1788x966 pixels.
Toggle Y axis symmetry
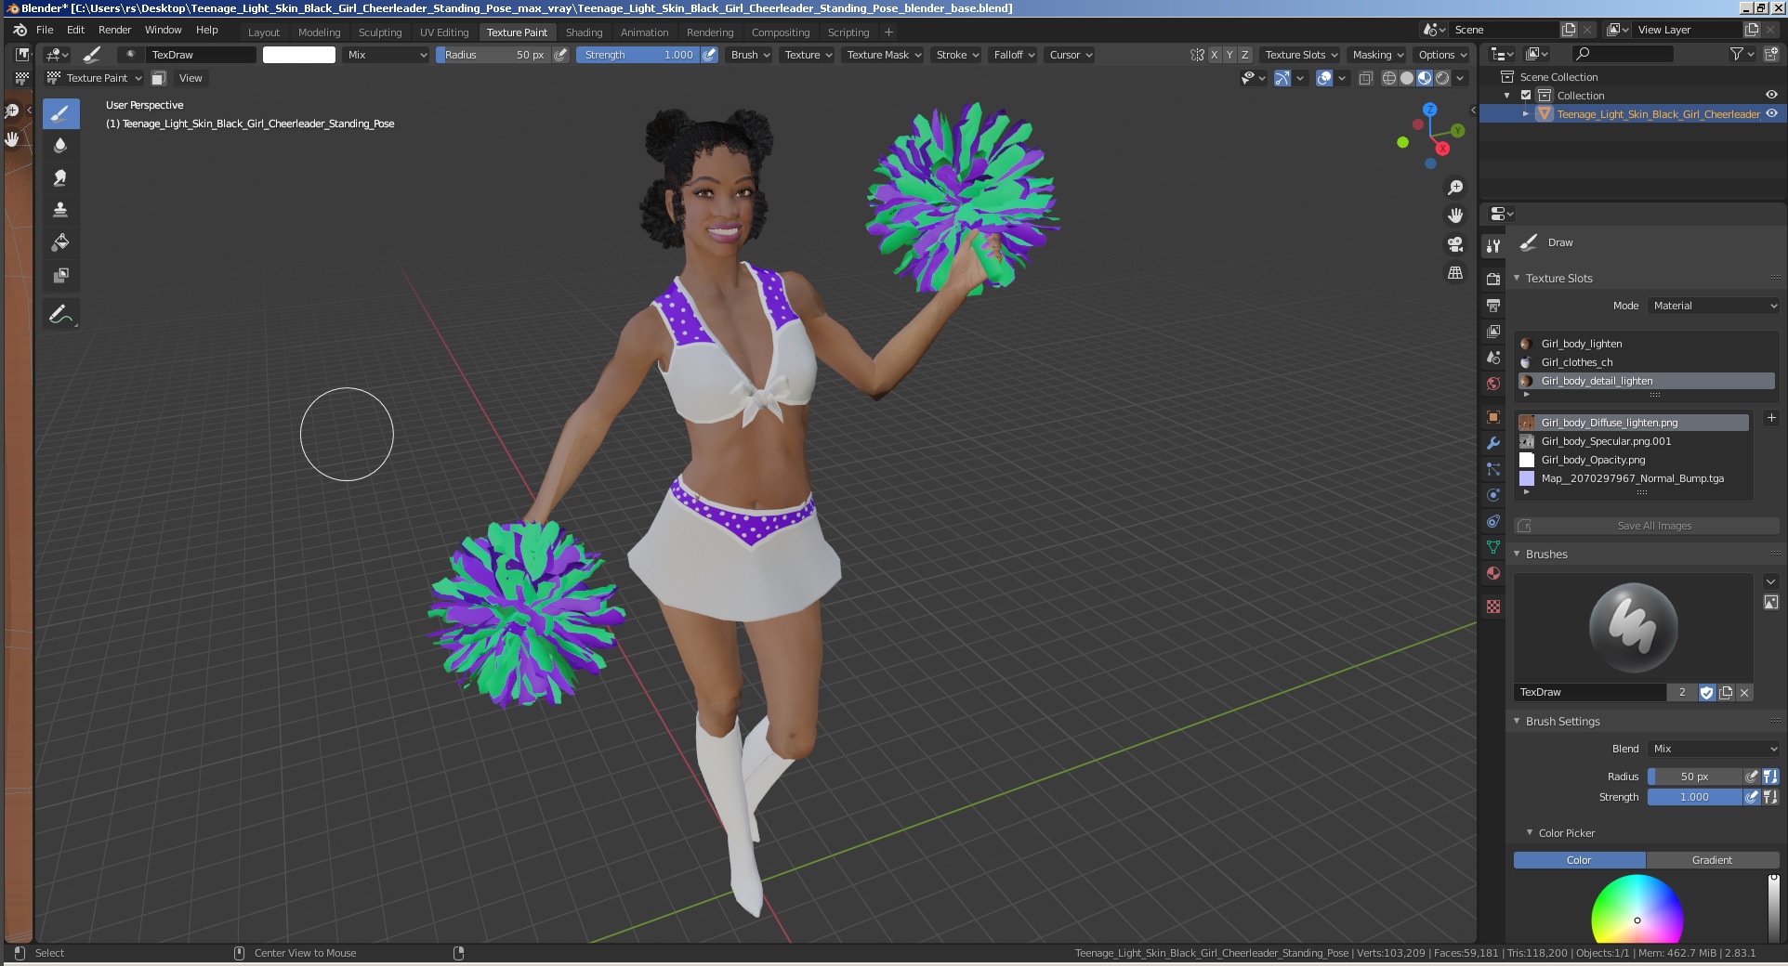pyautogui.click(x=1229, y=55)
